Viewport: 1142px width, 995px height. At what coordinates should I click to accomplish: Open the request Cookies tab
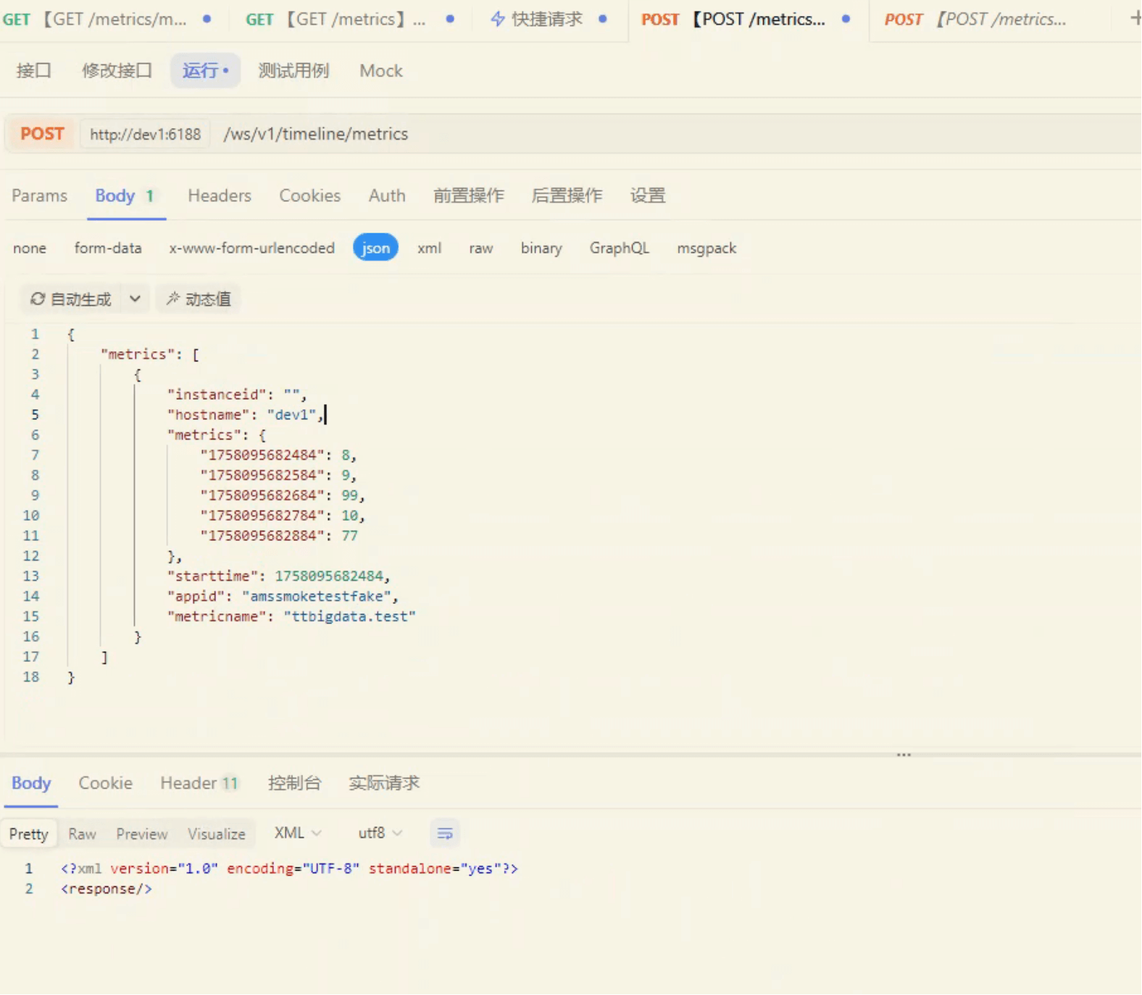tap(309, 196)
